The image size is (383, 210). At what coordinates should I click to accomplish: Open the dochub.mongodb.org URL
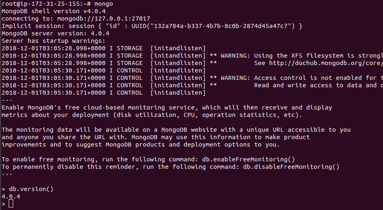point(326,63)
